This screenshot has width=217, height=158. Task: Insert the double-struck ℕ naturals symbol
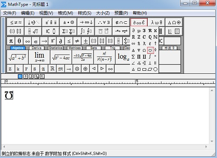[x=155, y=37]
